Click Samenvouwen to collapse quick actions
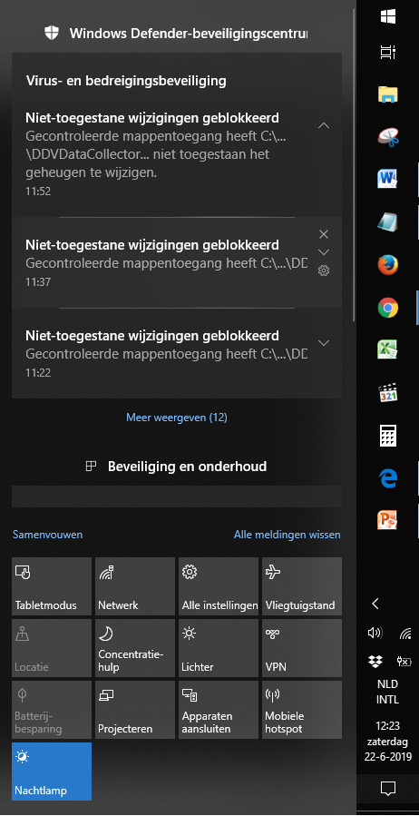The height and width of the screenshot is (816, 419). tap(48, 535)
